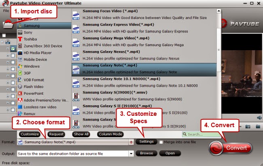Click the HD Media Player icon
The height and width of the screenshot is (166, 263).
click(x=20, y=53)
